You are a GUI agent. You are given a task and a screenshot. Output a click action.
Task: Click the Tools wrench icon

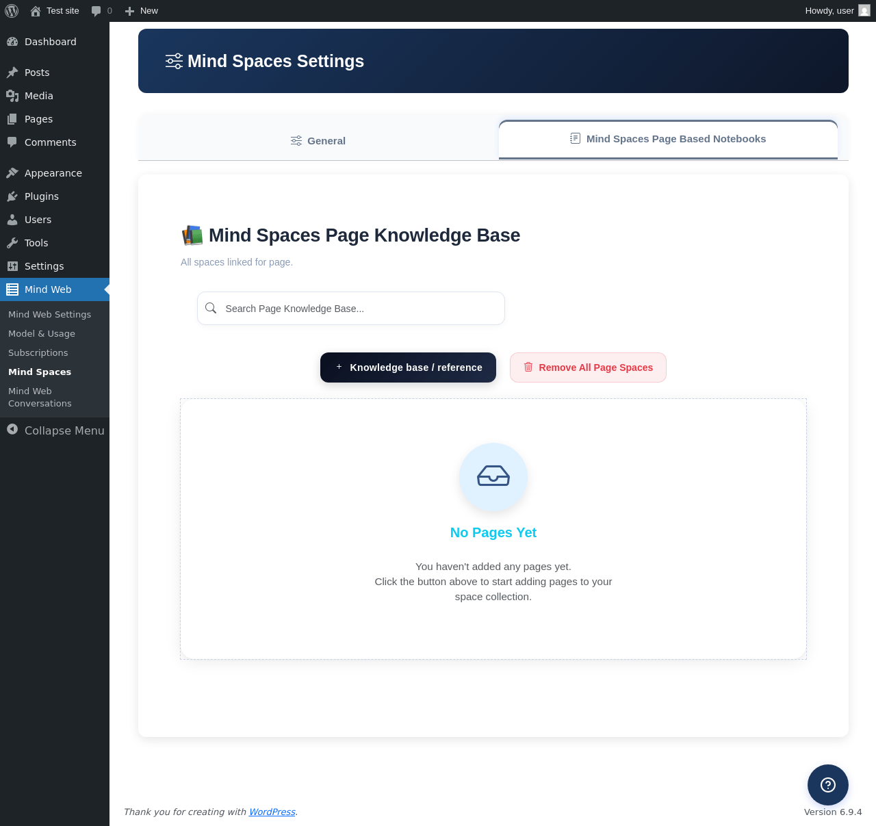point(12,243)
